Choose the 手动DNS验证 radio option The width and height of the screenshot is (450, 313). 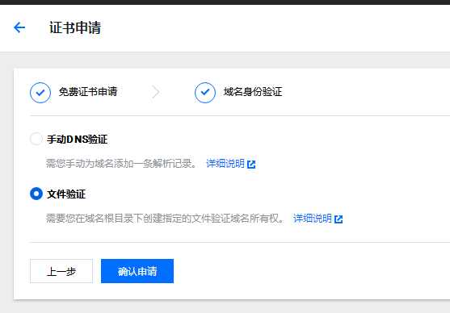[x=36, y=139]
